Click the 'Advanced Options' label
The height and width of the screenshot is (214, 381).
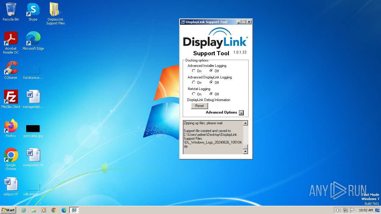click(221, 112)
